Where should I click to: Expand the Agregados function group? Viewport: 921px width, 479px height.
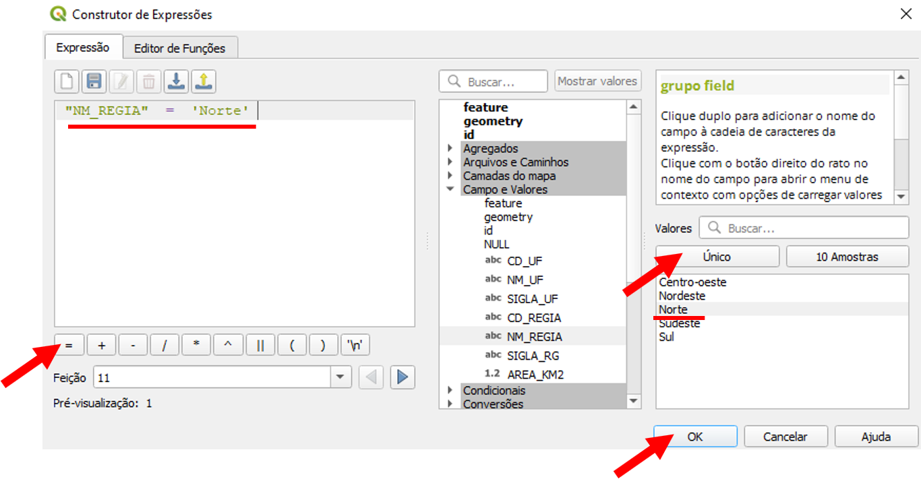point(450,148)
